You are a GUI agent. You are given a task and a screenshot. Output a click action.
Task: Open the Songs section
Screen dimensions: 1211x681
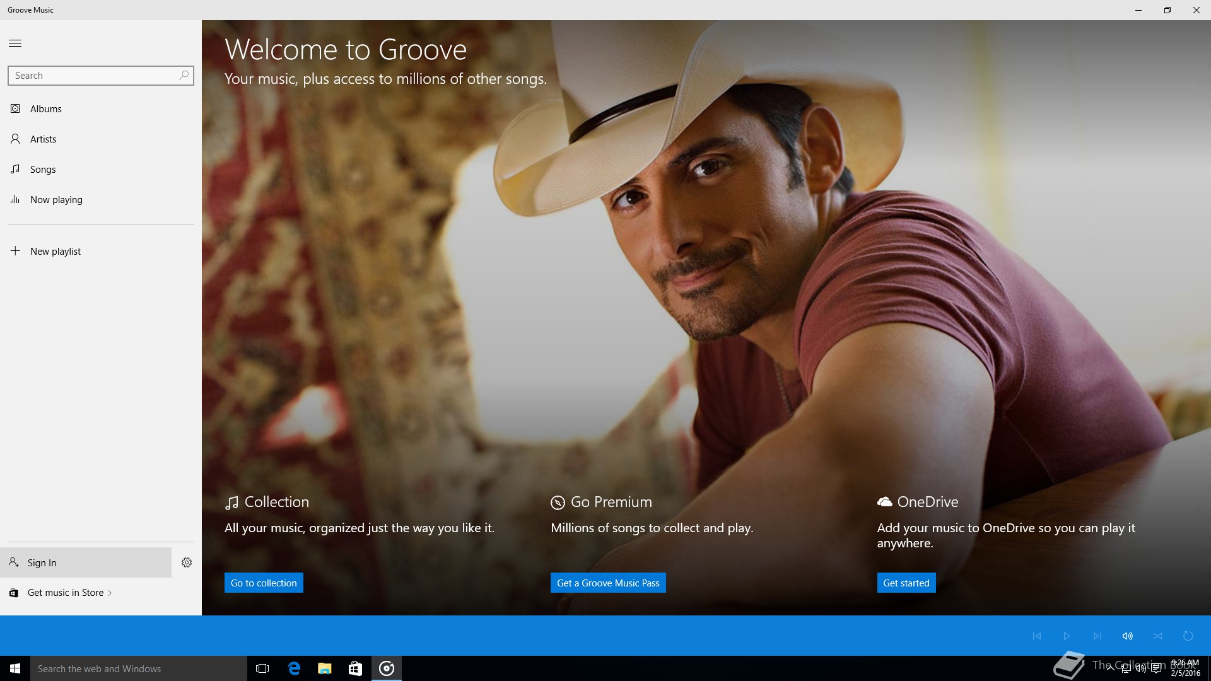101,170
